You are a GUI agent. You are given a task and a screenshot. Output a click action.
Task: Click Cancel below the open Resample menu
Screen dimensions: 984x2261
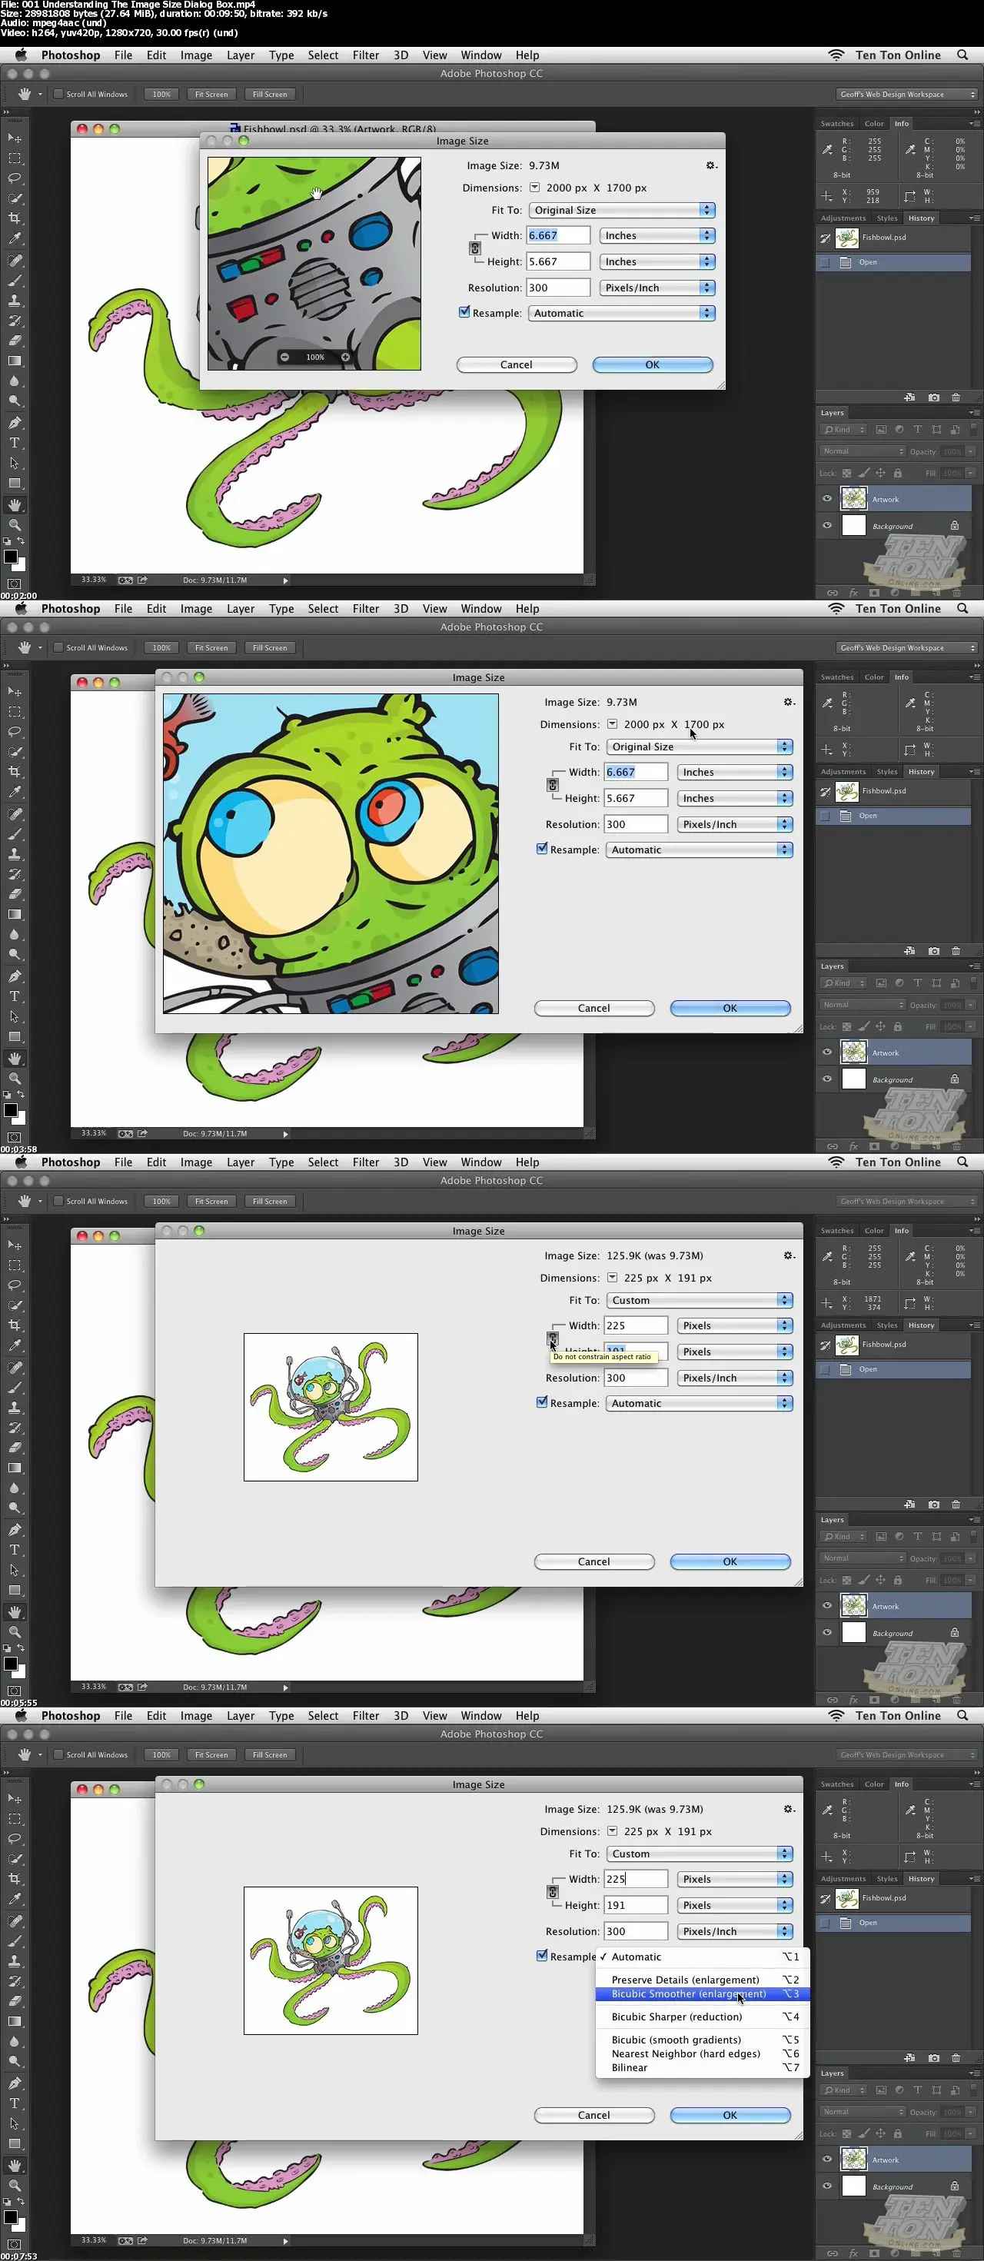click(594, 2114)
